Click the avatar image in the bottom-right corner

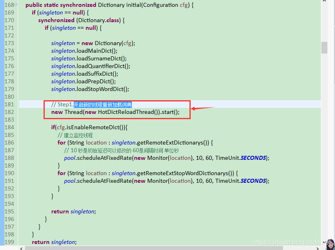coord(329,244)
